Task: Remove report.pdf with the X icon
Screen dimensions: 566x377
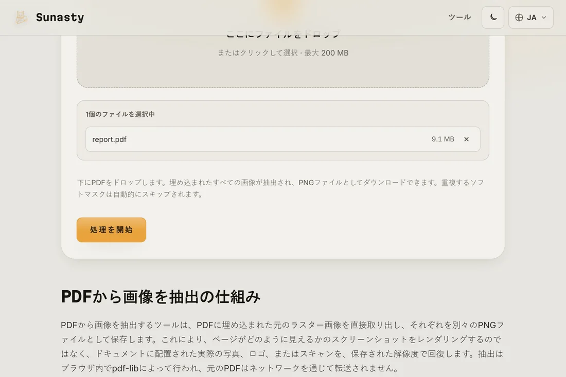Action: (466, 139)
